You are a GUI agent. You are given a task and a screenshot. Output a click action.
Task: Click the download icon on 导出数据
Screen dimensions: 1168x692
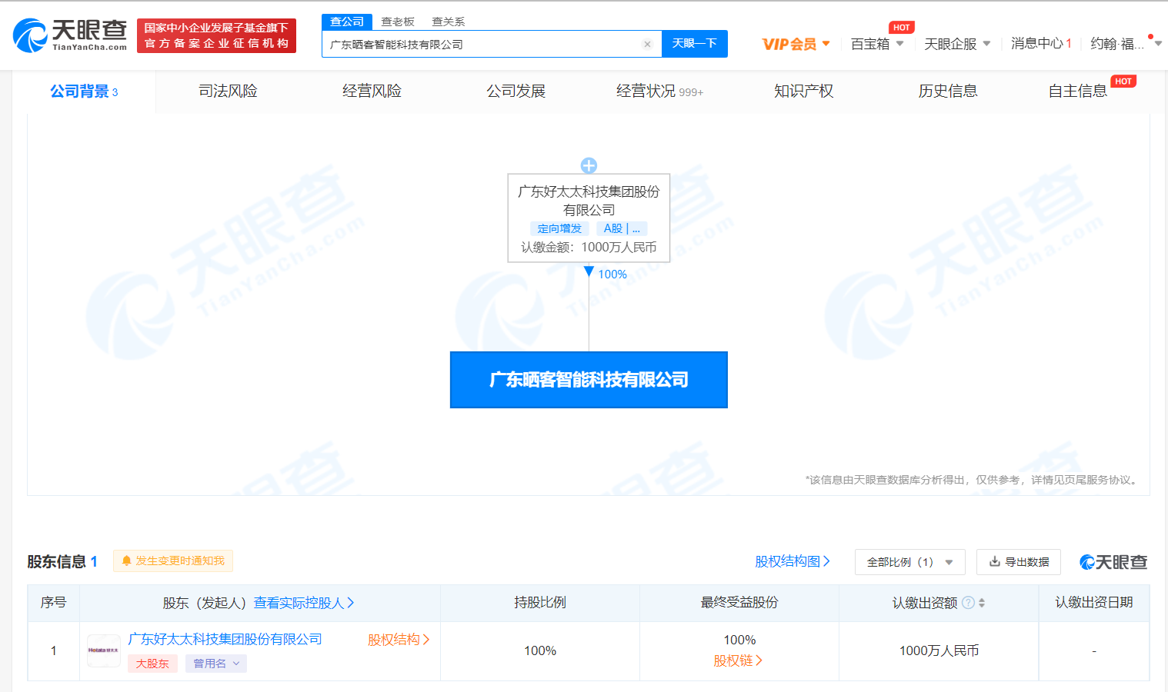tap(995, 561)
